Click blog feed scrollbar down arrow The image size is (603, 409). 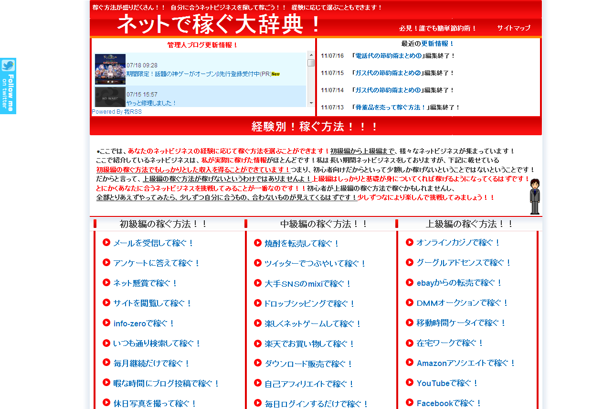coord(311,103)
